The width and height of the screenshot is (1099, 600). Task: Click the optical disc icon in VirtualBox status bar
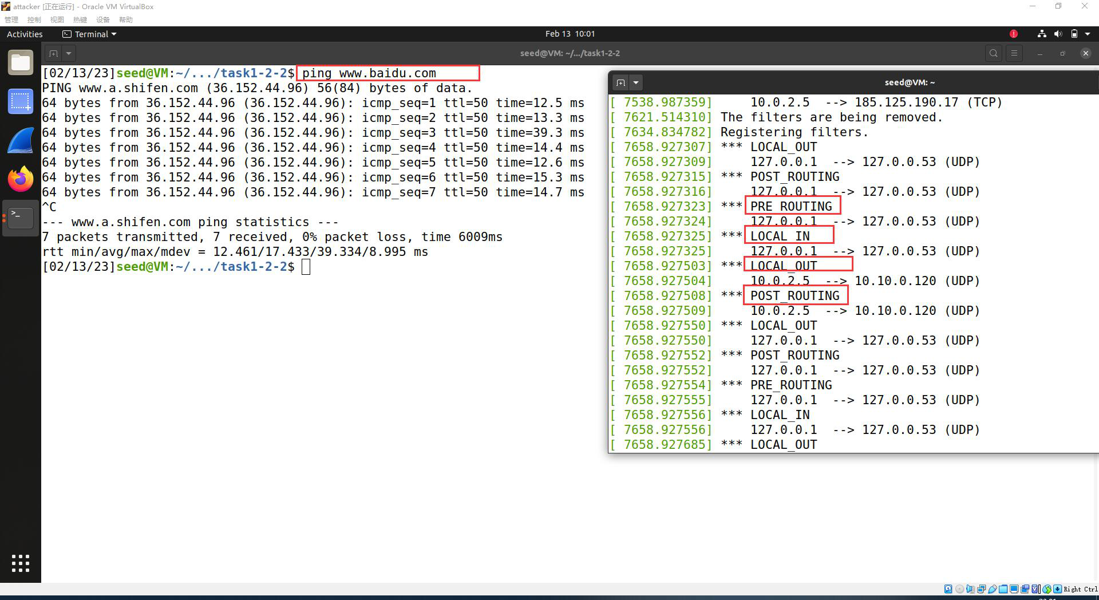click(x=959, y=589)
